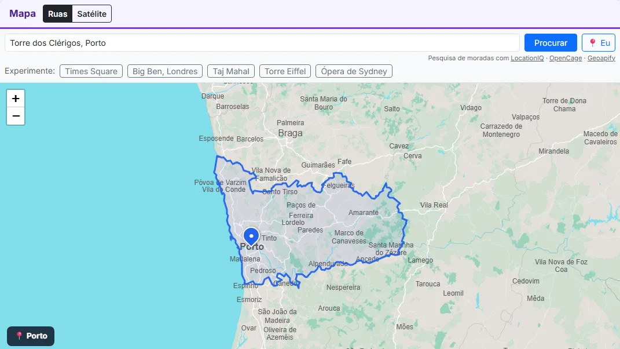Try the Torre Eiffel suggestion
The image size is (620, 349).
point(285,71)
